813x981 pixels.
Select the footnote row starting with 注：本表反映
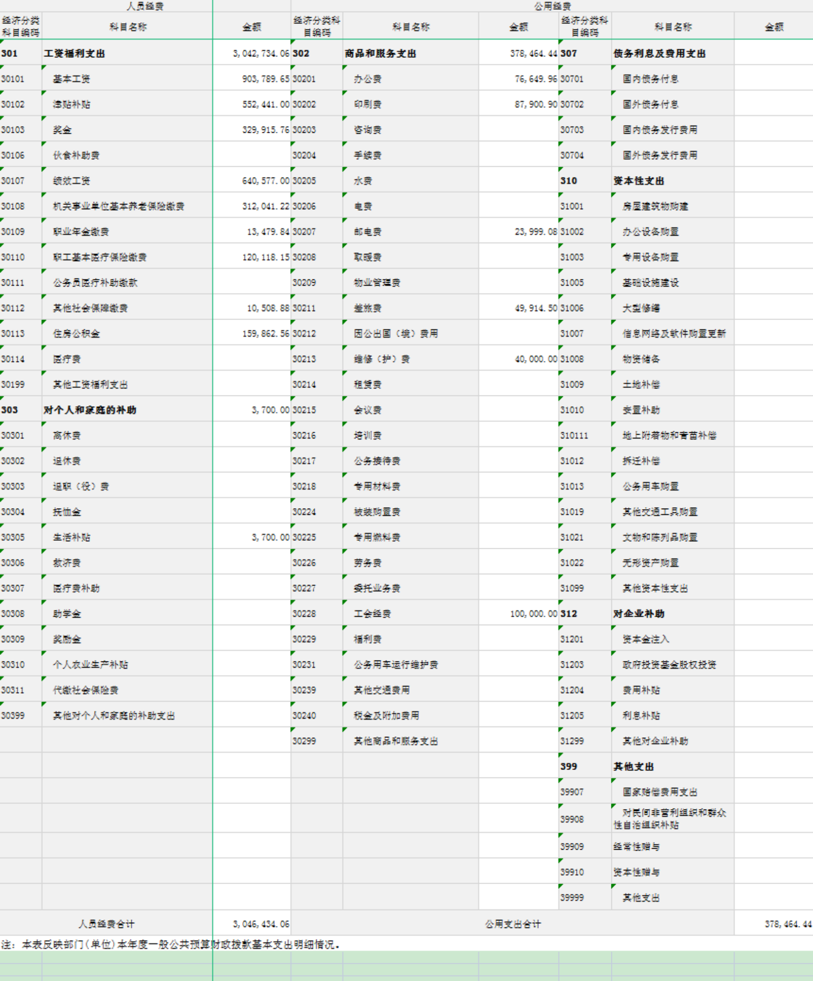[x=170, y=944]
